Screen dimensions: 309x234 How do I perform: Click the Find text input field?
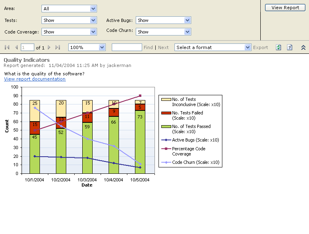pos(127,47)
